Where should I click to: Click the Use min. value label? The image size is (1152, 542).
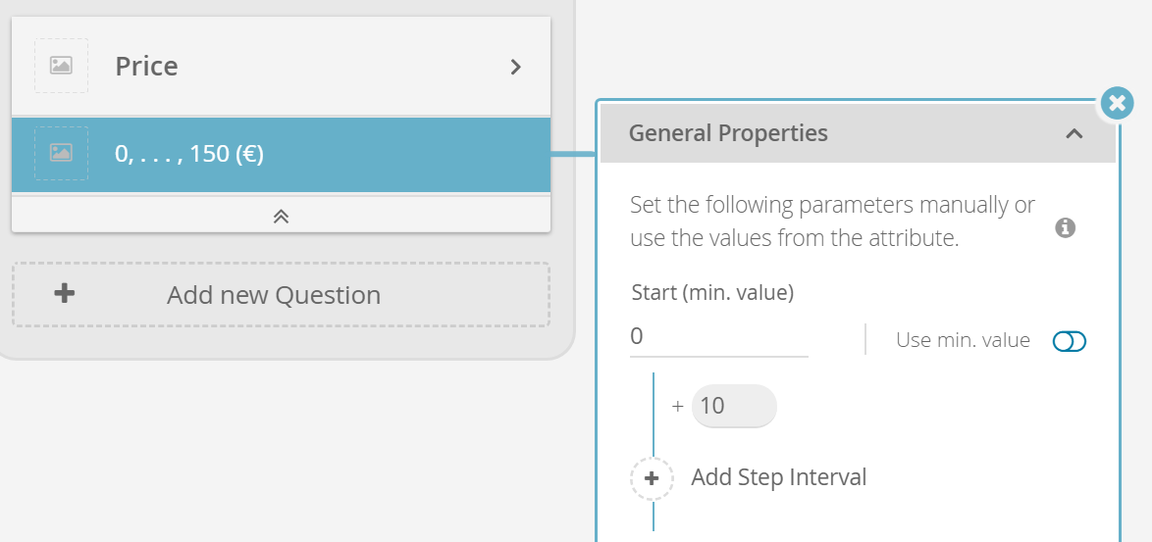coord(964,340)
